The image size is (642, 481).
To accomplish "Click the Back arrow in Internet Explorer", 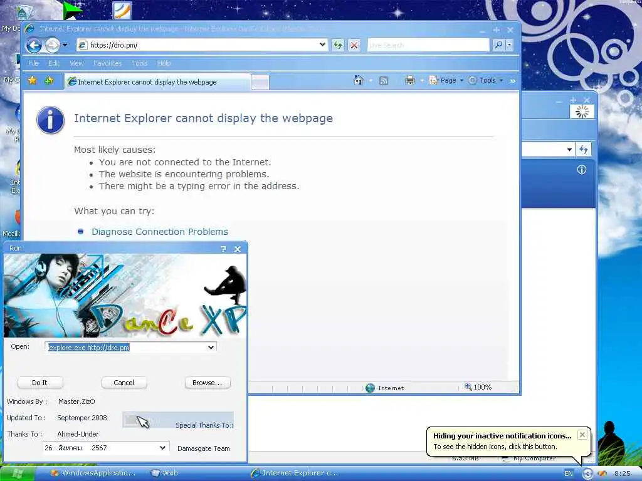I will pos(34,45).
